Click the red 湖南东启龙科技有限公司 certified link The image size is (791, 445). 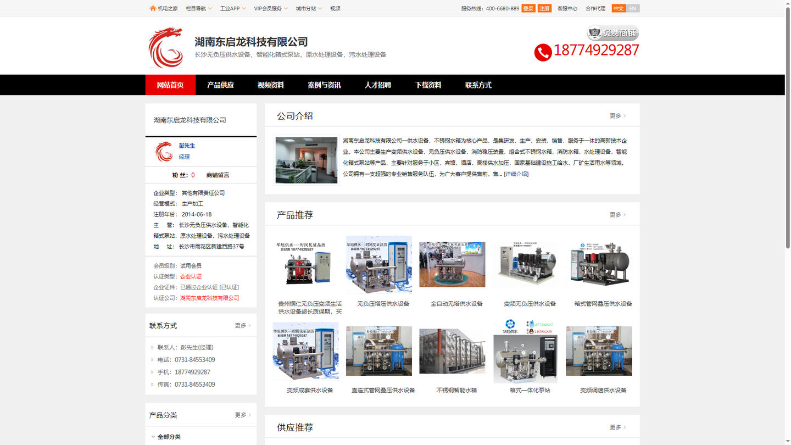pos(209,298)
